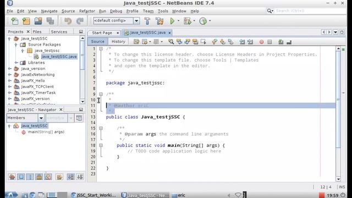Screen dimensions: 352x198
Task: Toggle Show Inner Classes in Navigator
Action: (x=48, y=177)
